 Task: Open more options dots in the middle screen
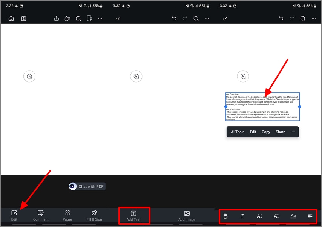207,18
